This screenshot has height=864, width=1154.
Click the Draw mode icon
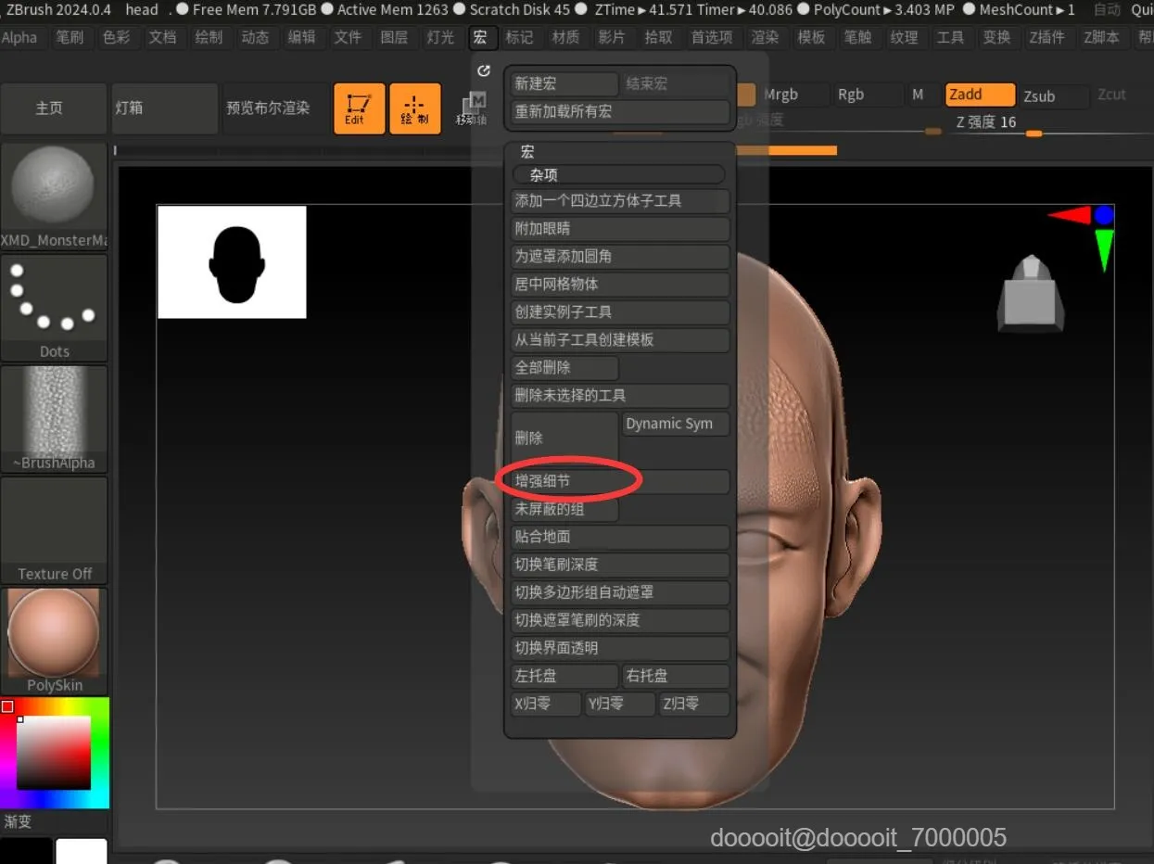(414, 108)
